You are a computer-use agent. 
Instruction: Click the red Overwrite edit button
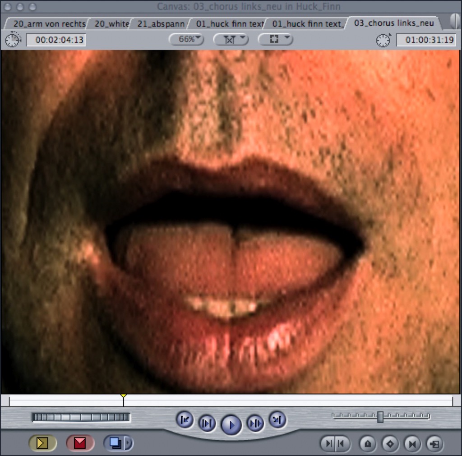click(80, 443)
